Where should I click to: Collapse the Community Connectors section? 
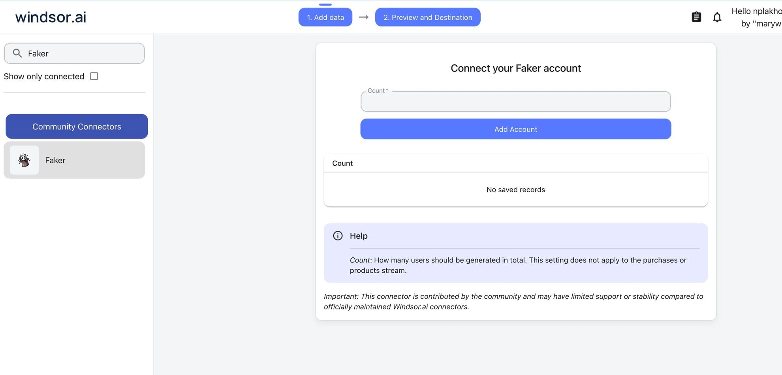pos(77,126)
